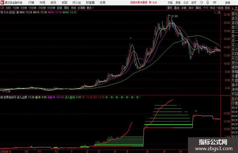This screenshot has height=153, width=238.
Task: Switch to the 30分钟 period tab
Action: coord(42,8)
